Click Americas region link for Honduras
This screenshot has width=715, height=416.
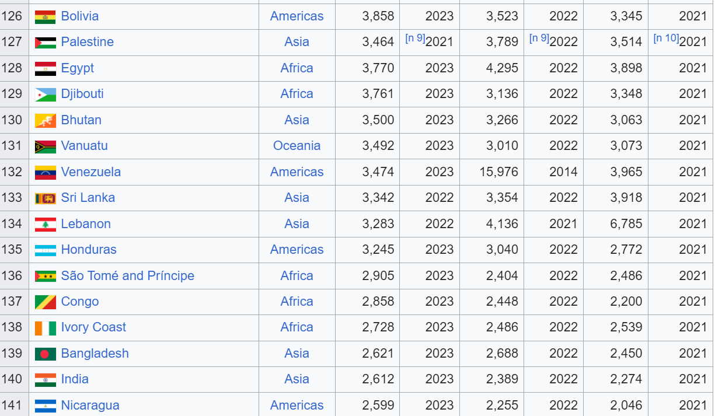[x=297, y=250]
